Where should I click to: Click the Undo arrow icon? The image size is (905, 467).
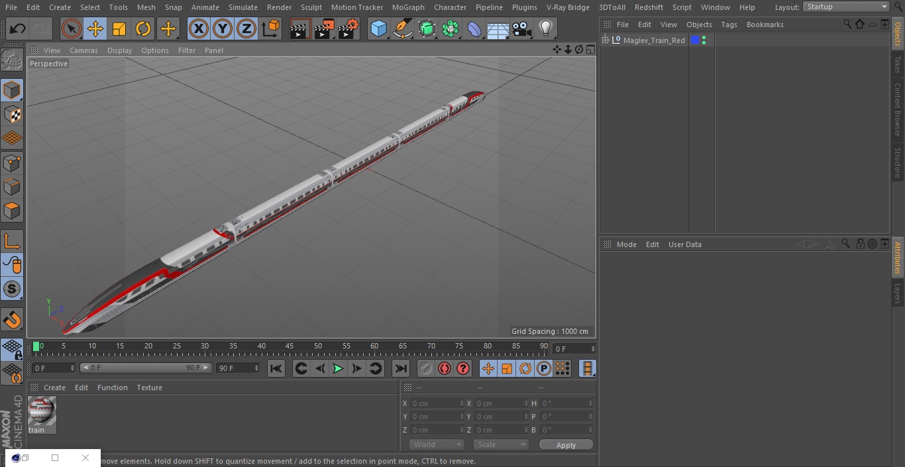pos(18,28)
